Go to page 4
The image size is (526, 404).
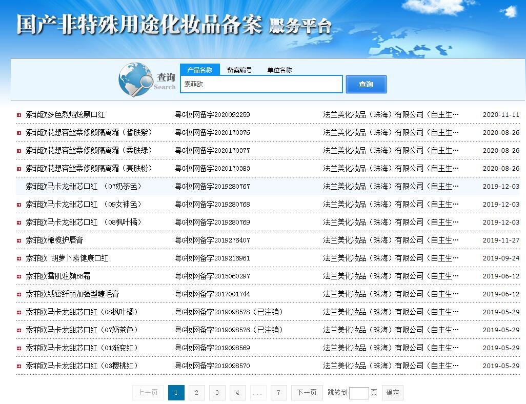pyautogui.click(x=237, y=393)
